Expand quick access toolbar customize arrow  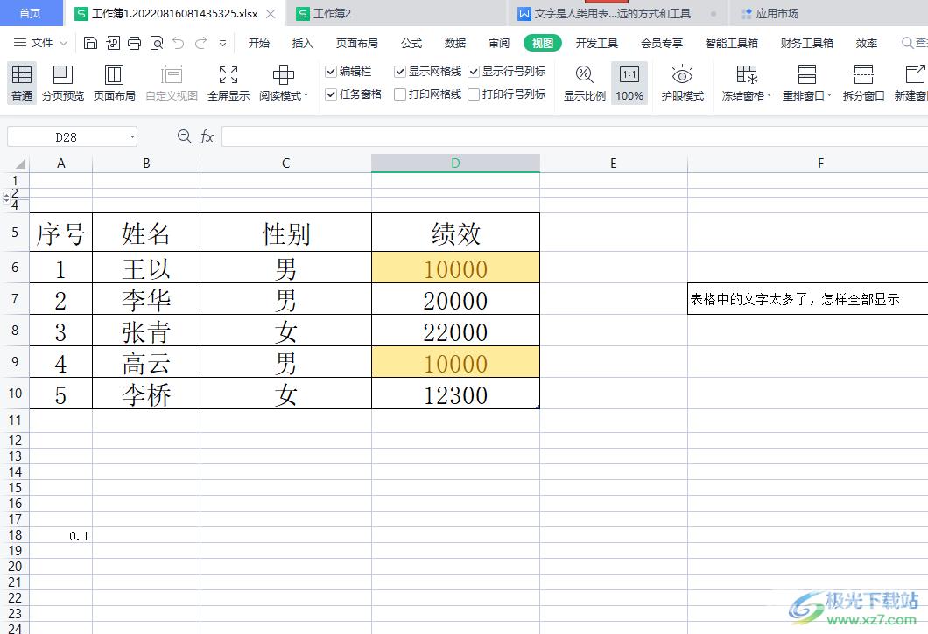(x=222, y=43)
